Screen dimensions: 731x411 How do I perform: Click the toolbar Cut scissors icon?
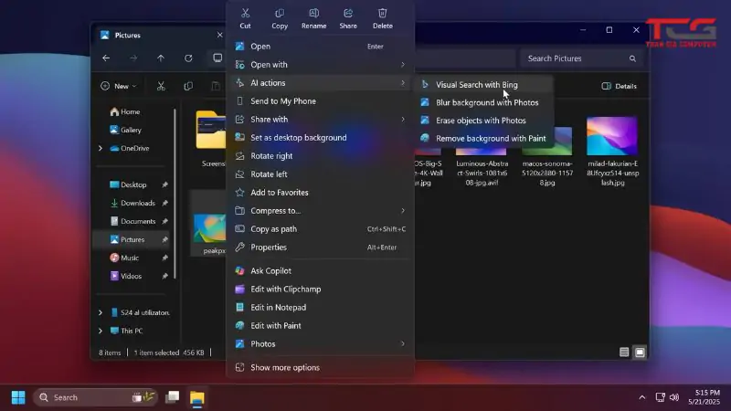pos(161,86)
